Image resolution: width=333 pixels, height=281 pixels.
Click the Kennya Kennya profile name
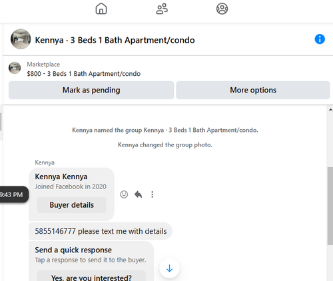(x=61, y=176)
